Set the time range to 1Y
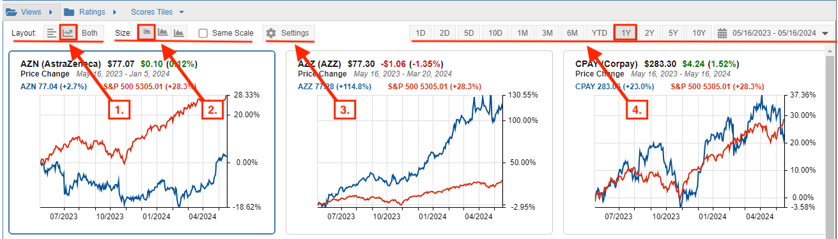The image size is (838, 239). point(625,33)
